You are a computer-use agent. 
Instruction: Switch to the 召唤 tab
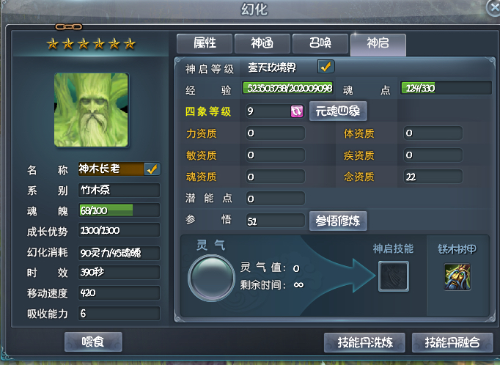pyautogui.click(x=320, y=43)
